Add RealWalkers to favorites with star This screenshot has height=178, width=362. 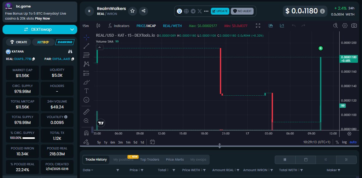(132, 11)
